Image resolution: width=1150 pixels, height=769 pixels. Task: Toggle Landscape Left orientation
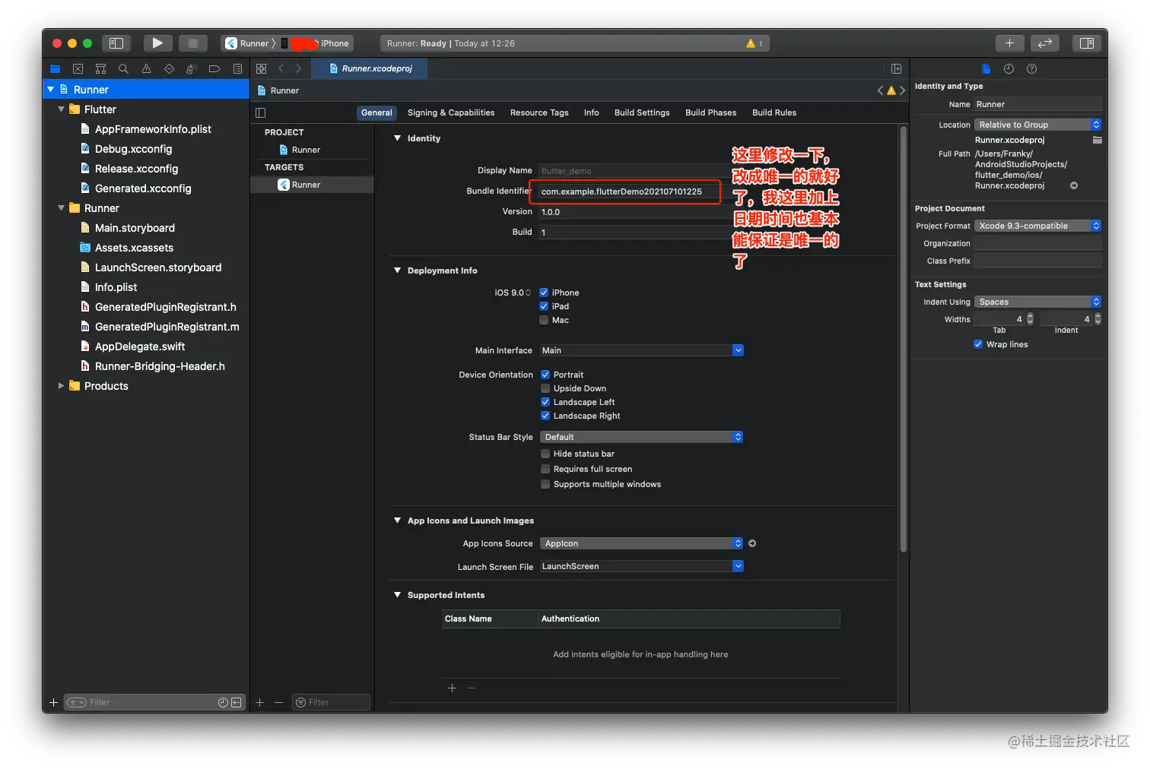pos(545,402)
